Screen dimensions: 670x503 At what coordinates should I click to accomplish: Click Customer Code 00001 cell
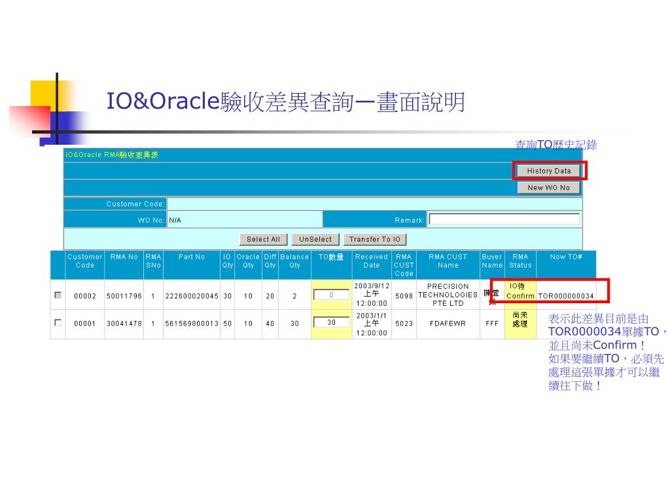tap(84, 324)
